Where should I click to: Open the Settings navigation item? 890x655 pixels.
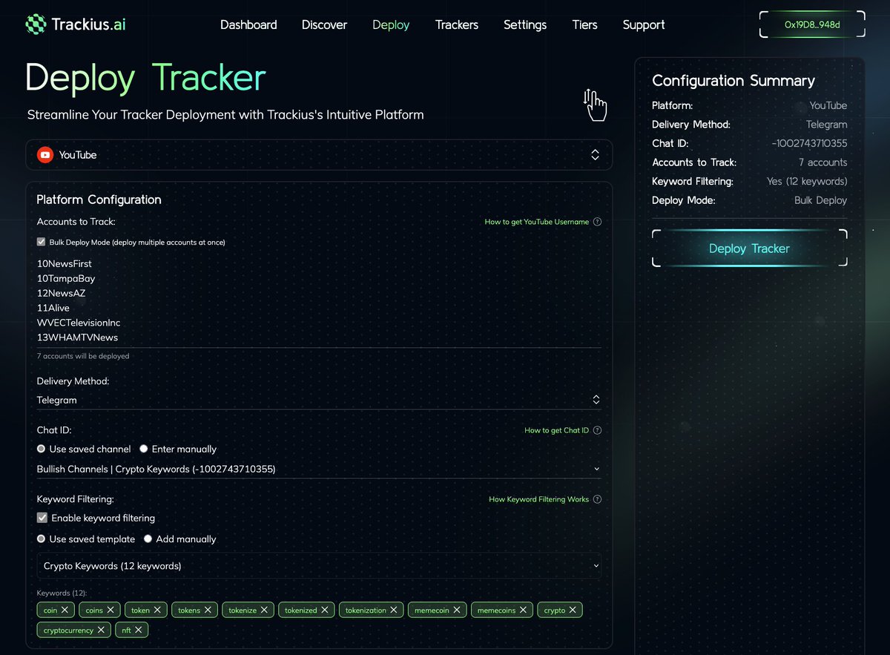point(525,24)
